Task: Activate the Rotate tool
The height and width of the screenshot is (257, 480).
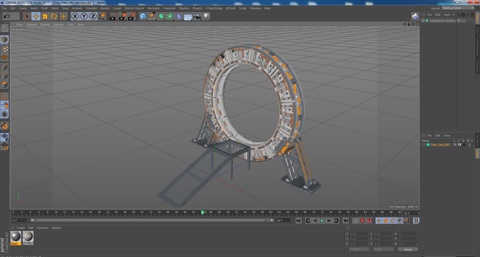Action: pyautogui.click(x=54, y=16)
